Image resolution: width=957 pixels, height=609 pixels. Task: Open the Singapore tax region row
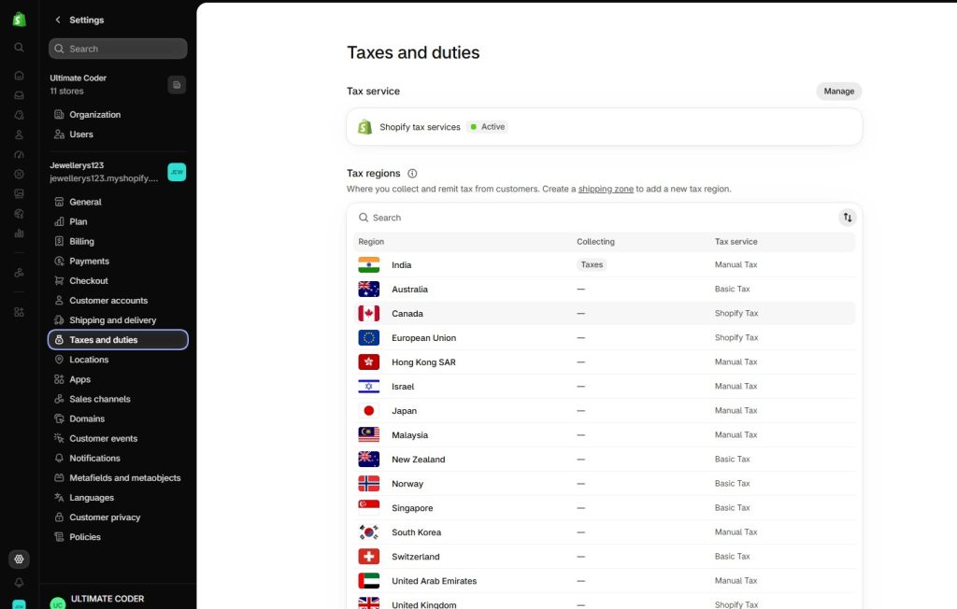click(605, 508)
